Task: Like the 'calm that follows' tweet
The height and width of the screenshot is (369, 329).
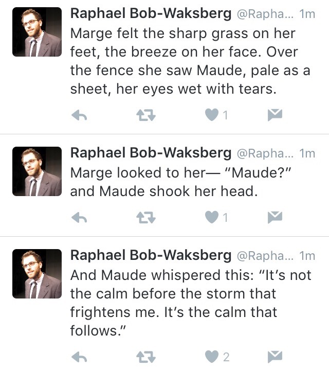Action: coord(211,357)
